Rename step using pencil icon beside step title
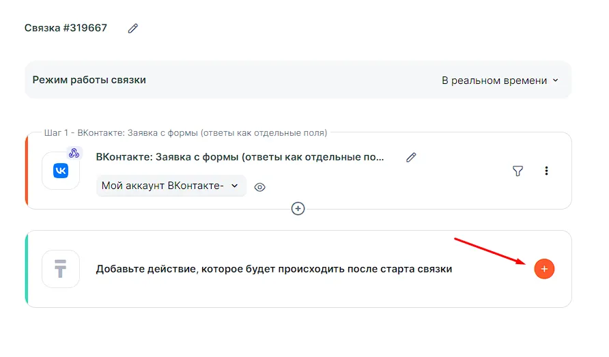The height and width of the screenshot is (357, 609). (x=411, y=157)
